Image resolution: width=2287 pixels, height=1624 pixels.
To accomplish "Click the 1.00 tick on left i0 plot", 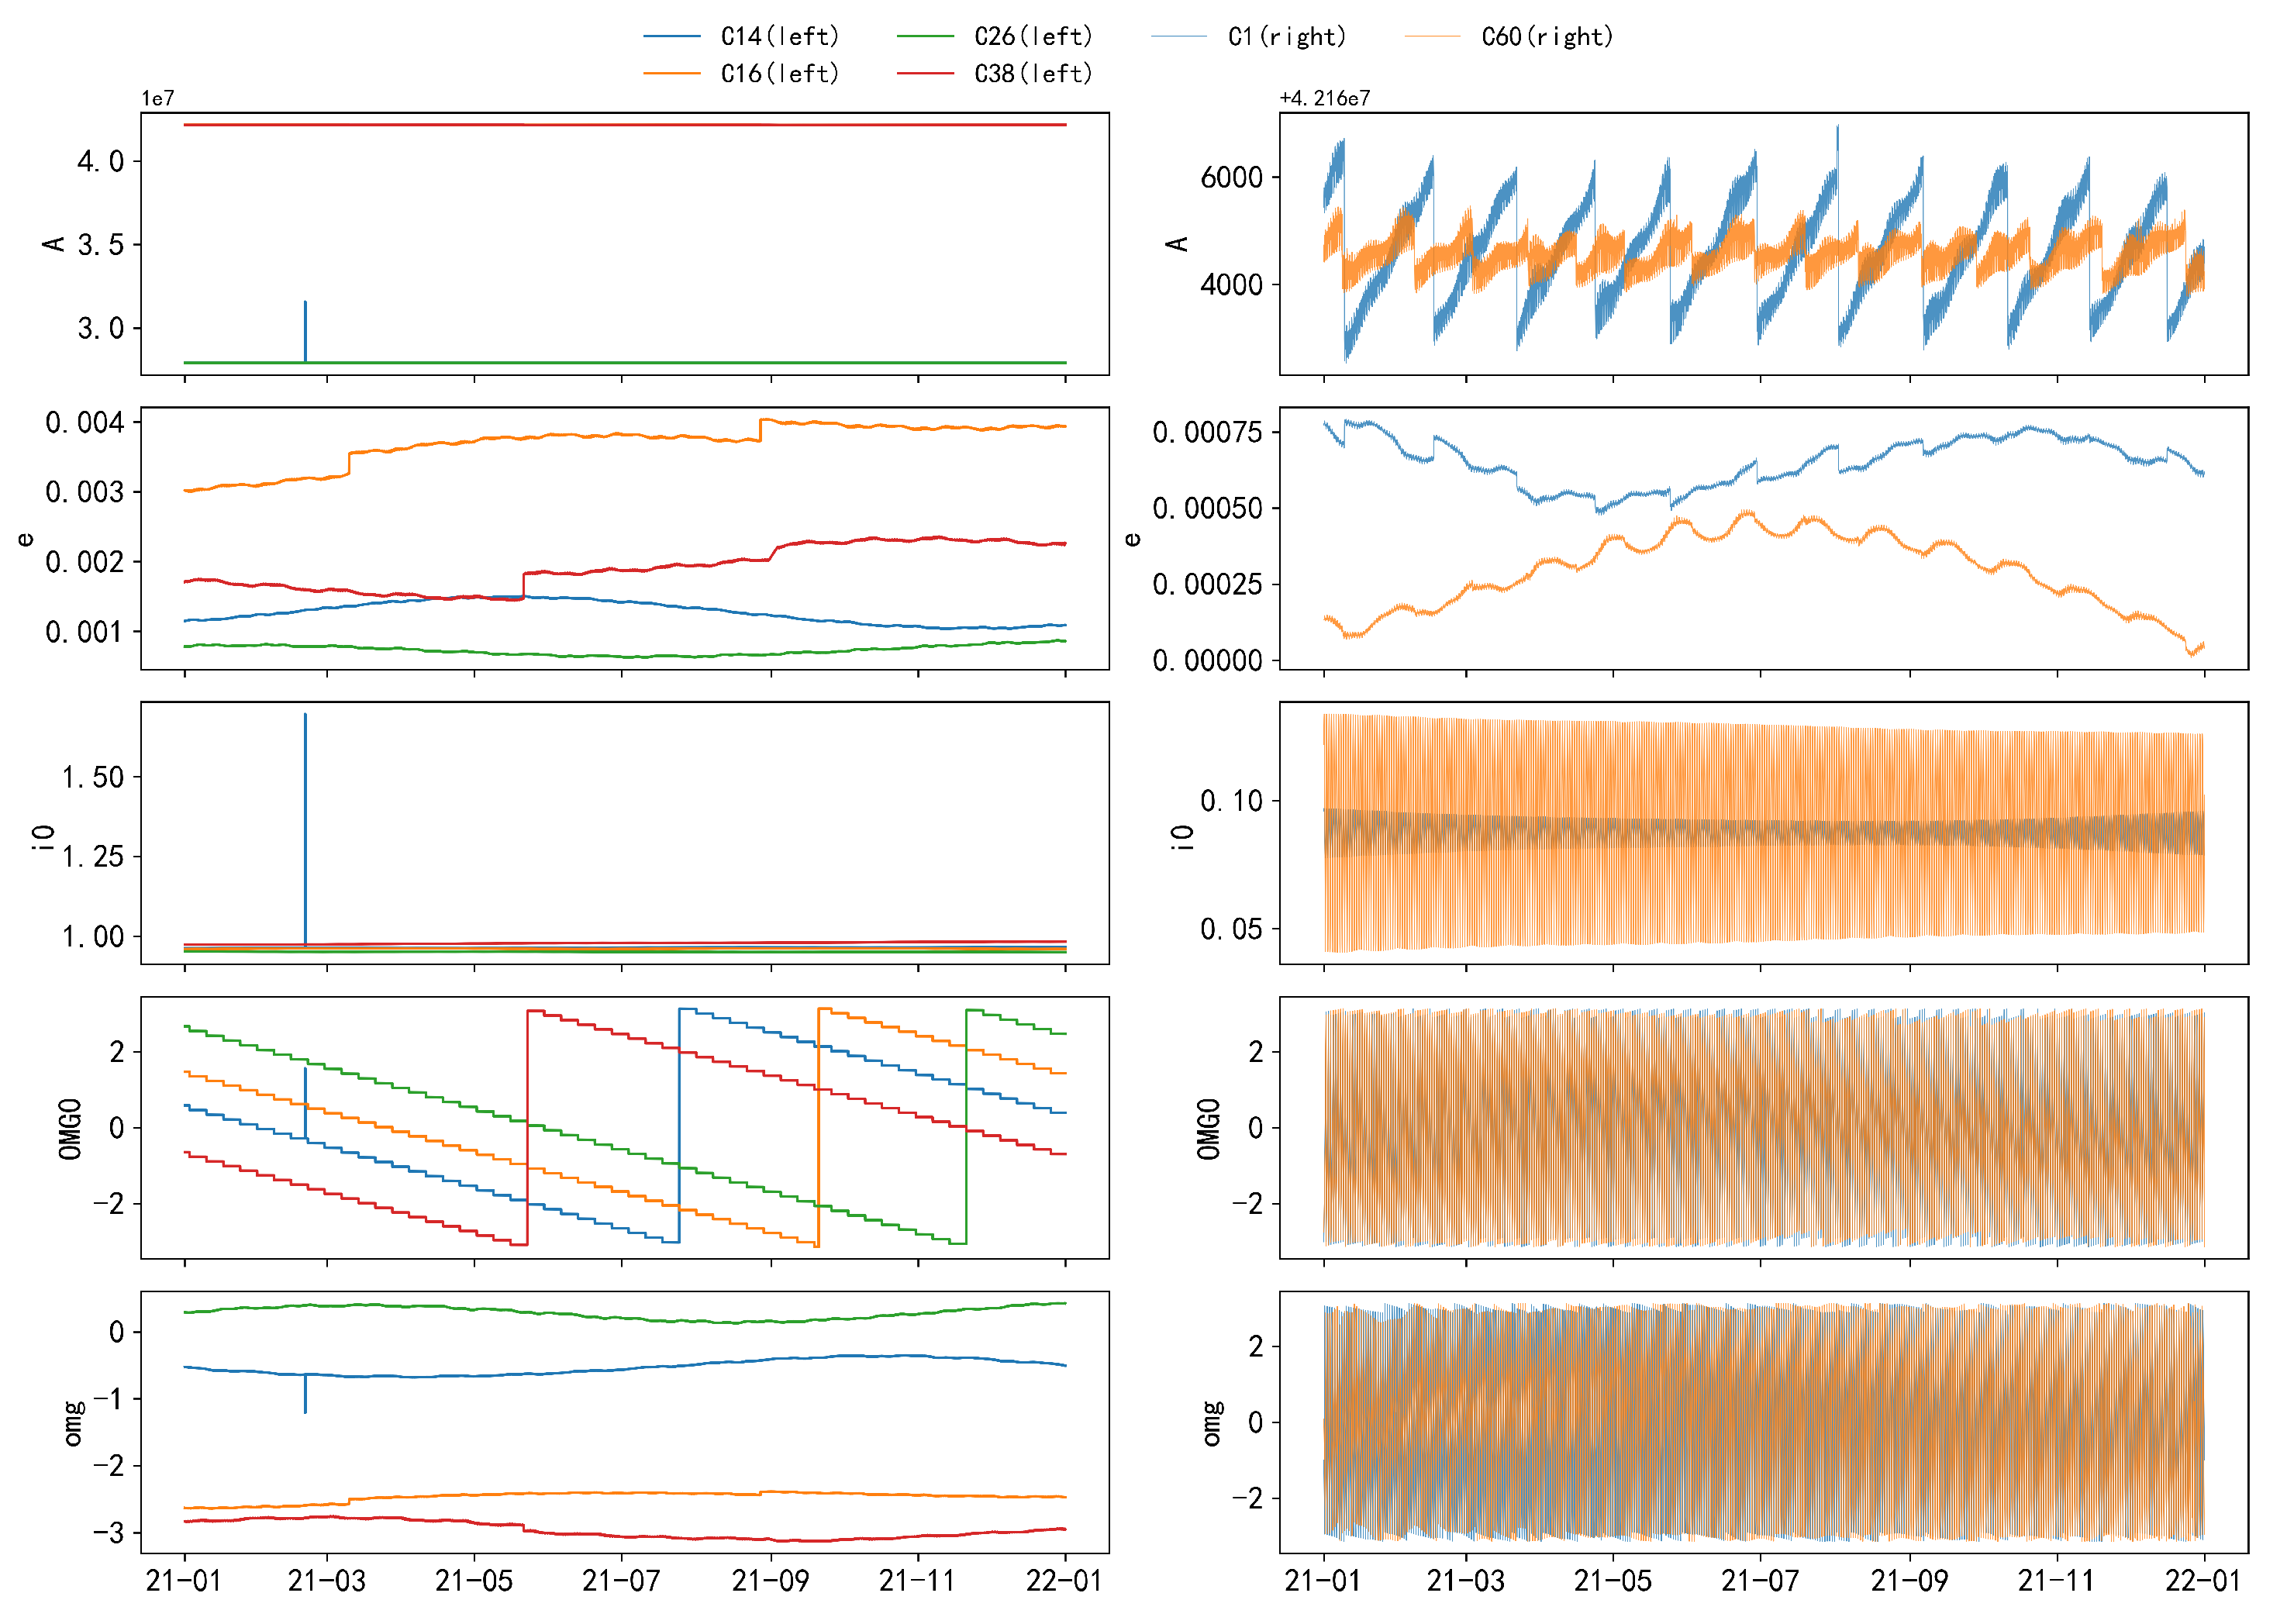I will pyautogui.click(x=93, y=937).
